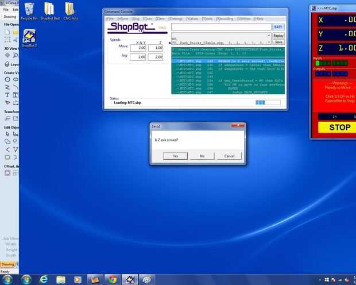Select the draw polyline tool
Image resolution: width=356 pixels, height=285 pixels.
coord(7,87)
